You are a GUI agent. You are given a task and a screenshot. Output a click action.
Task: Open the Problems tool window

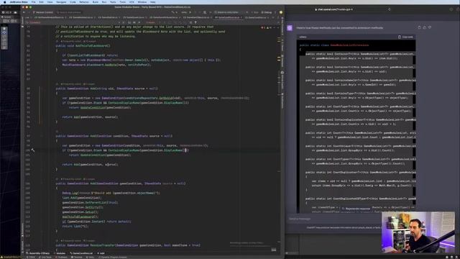[x=62, y=258]
